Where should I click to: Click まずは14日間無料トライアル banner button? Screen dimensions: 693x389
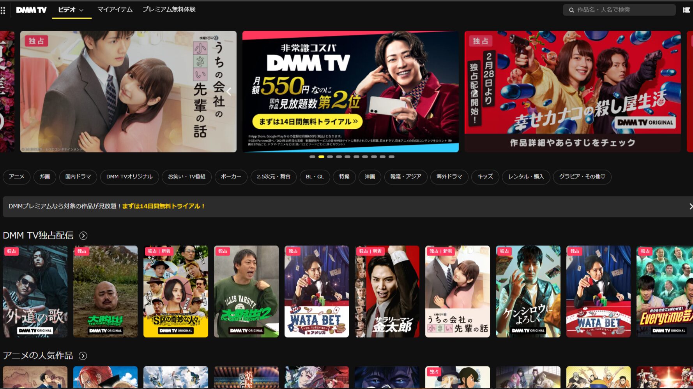[308, 121]
